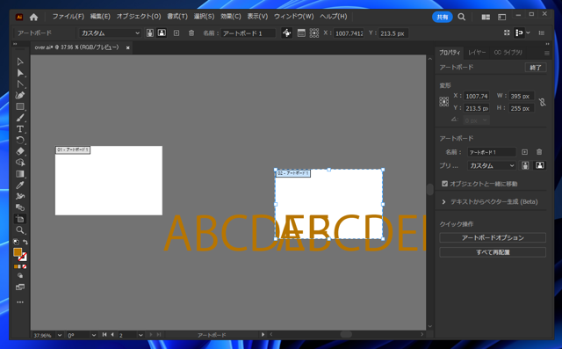562x349 pixels.
Task: Expand テキストからベクター生成 (Beta) section
Action: click(443, 202)
